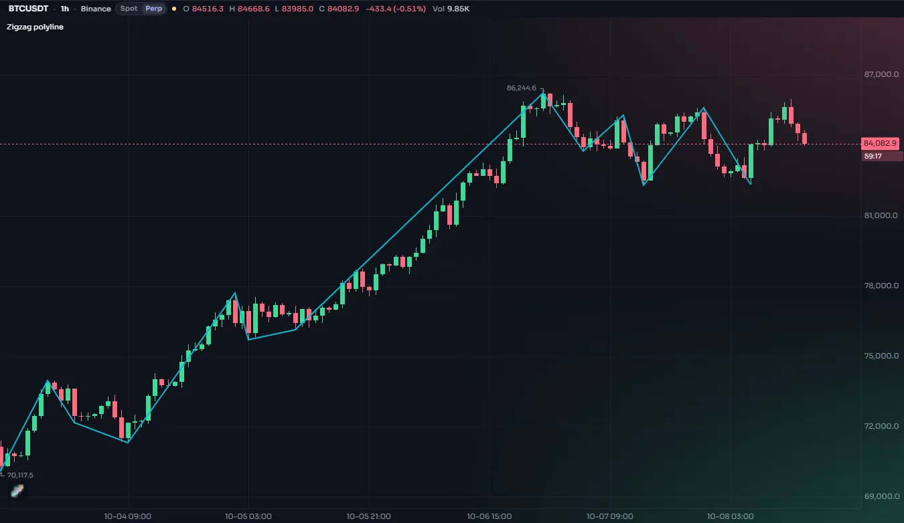
Task: Click the close price value 84082.9
Action: tap(344, 9)
